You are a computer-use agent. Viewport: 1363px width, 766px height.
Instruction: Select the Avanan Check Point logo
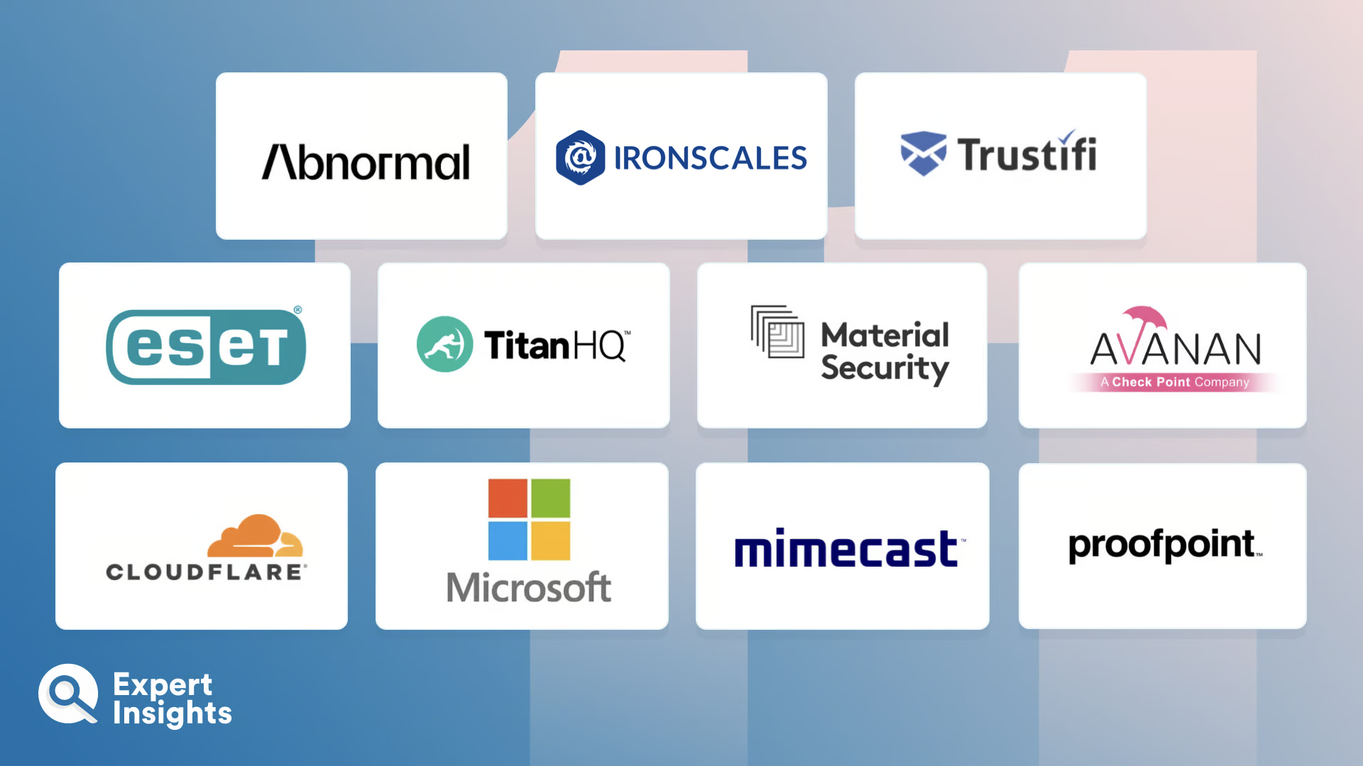coord(1163,344)
